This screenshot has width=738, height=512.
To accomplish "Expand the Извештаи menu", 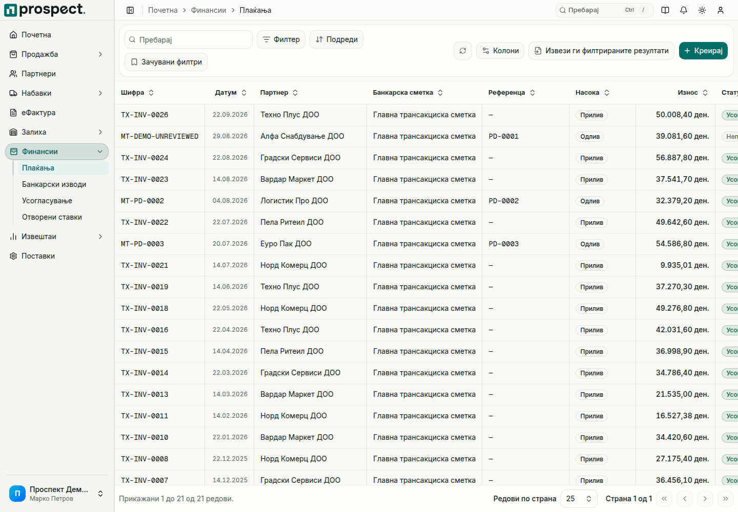I will pyautogui.click(x=57, y=237).
